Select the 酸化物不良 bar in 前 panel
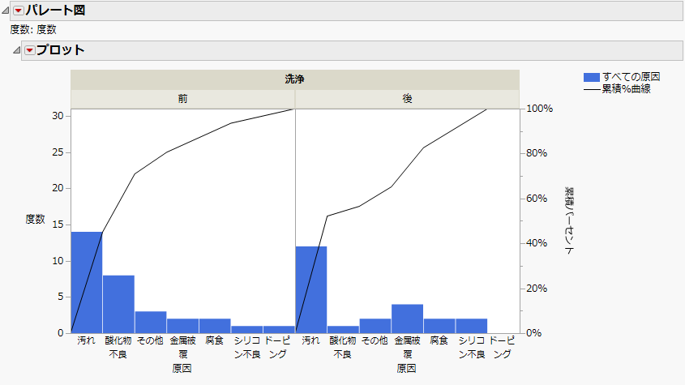This screenshot has height=385, width=685. (118, 304)
